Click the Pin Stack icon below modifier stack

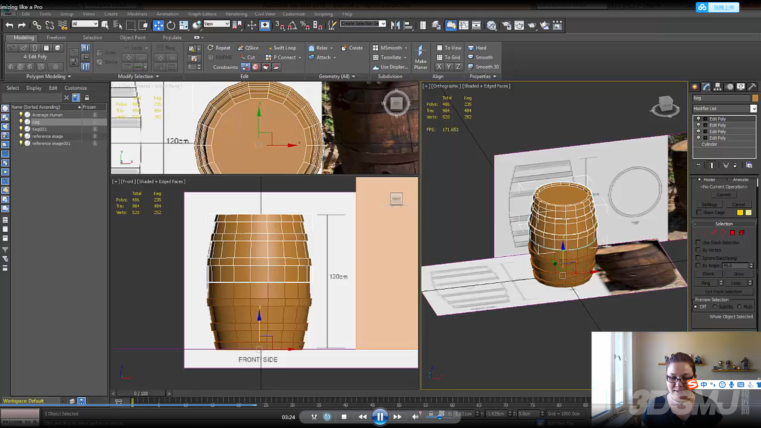pyautogui.click(x=698, y=165)
